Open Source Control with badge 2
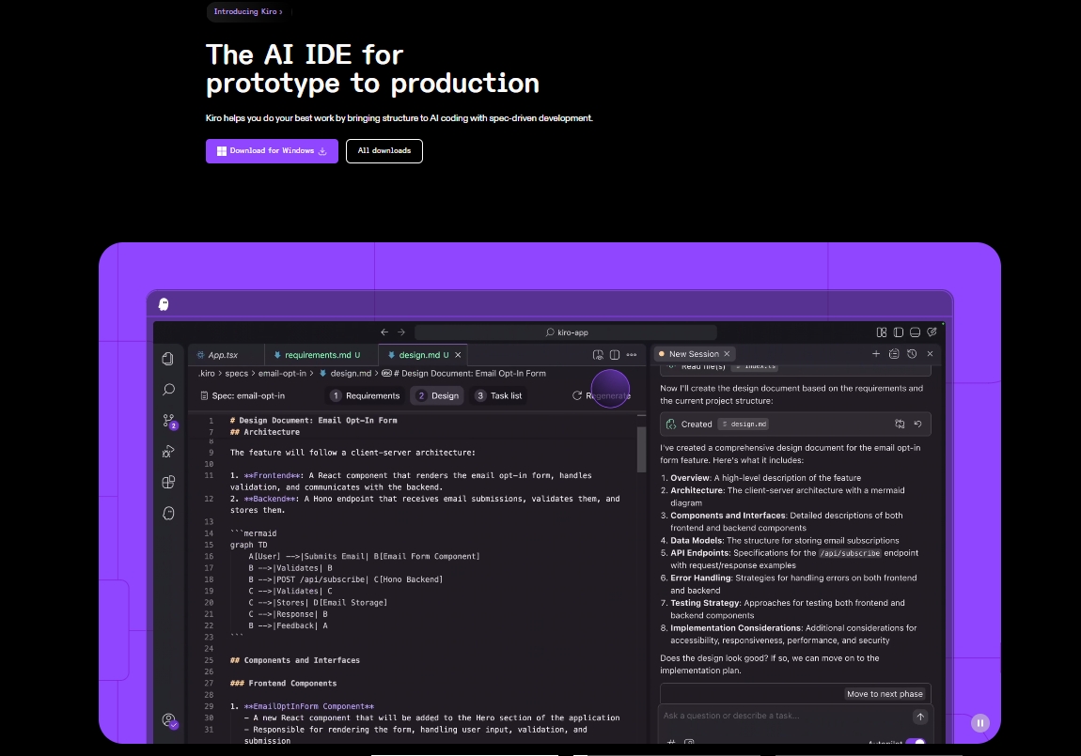 [x=168, y=421]
